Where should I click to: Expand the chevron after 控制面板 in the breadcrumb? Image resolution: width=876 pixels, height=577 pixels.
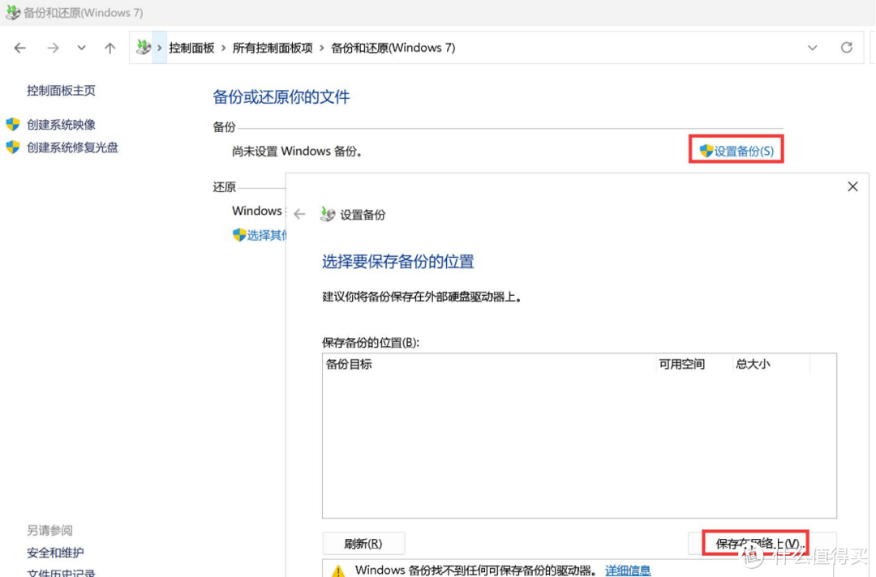tap(225, 48)
